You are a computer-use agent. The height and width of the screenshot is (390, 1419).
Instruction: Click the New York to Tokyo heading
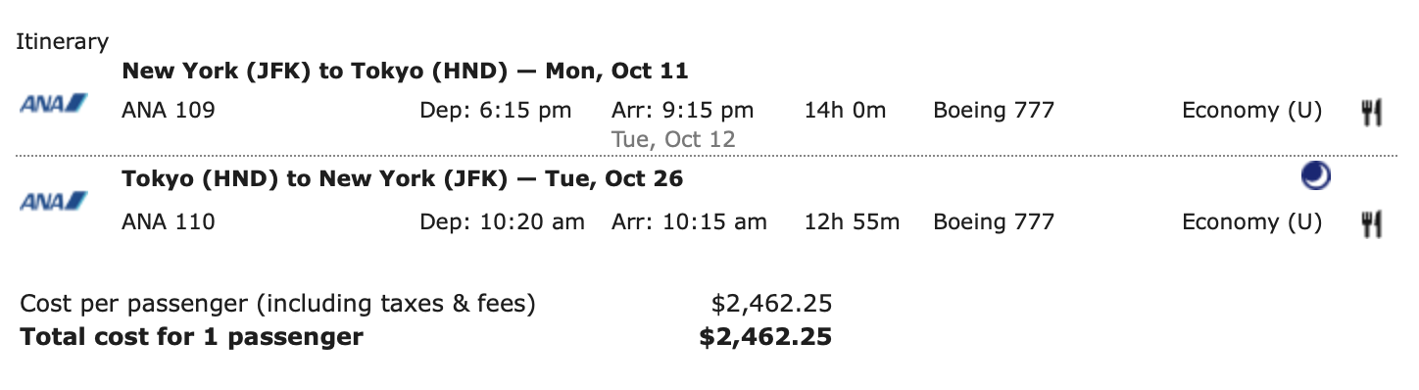click(x=405, y=71)
